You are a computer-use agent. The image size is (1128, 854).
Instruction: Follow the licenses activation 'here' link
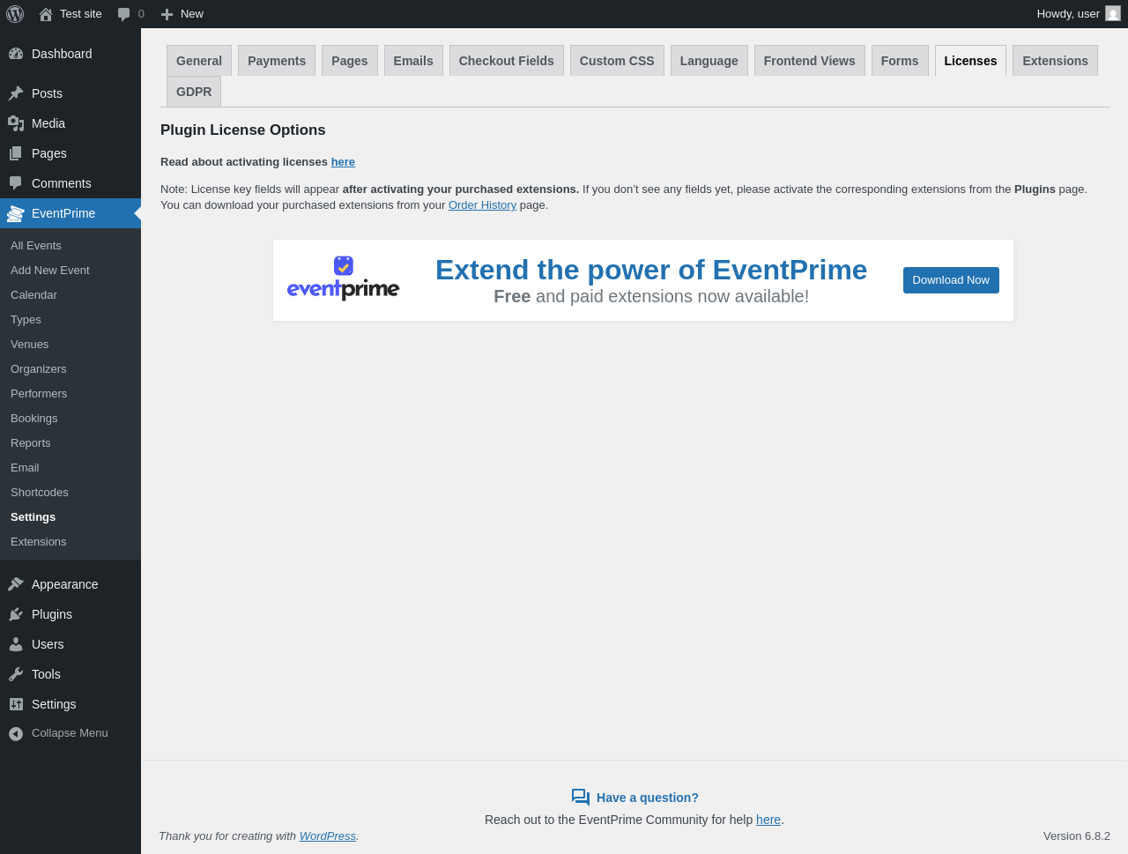[343, 162]
